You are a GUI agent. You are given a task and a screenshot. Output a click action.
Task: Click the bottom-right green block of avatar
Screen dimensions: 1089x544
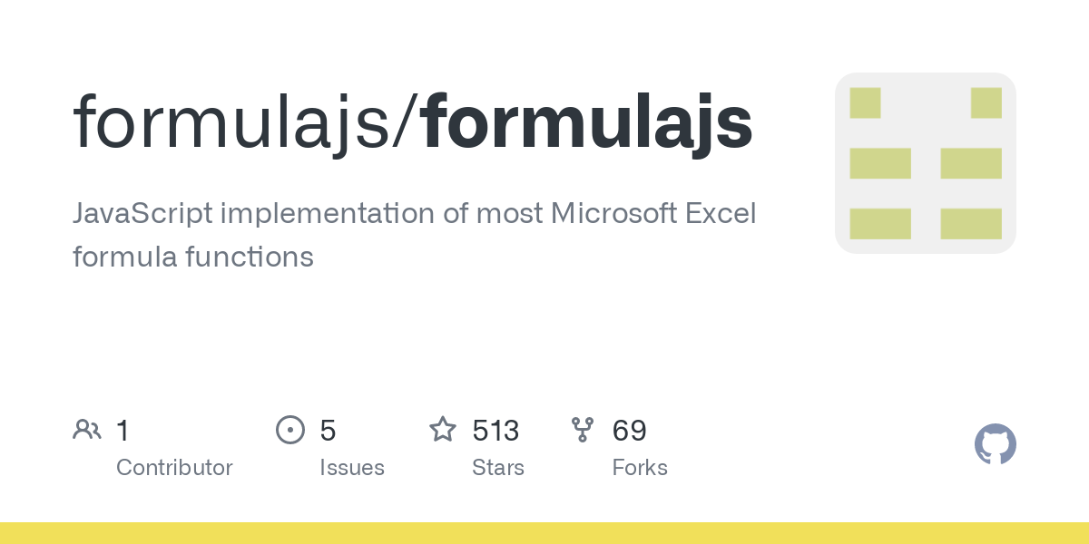coord(971,224)
